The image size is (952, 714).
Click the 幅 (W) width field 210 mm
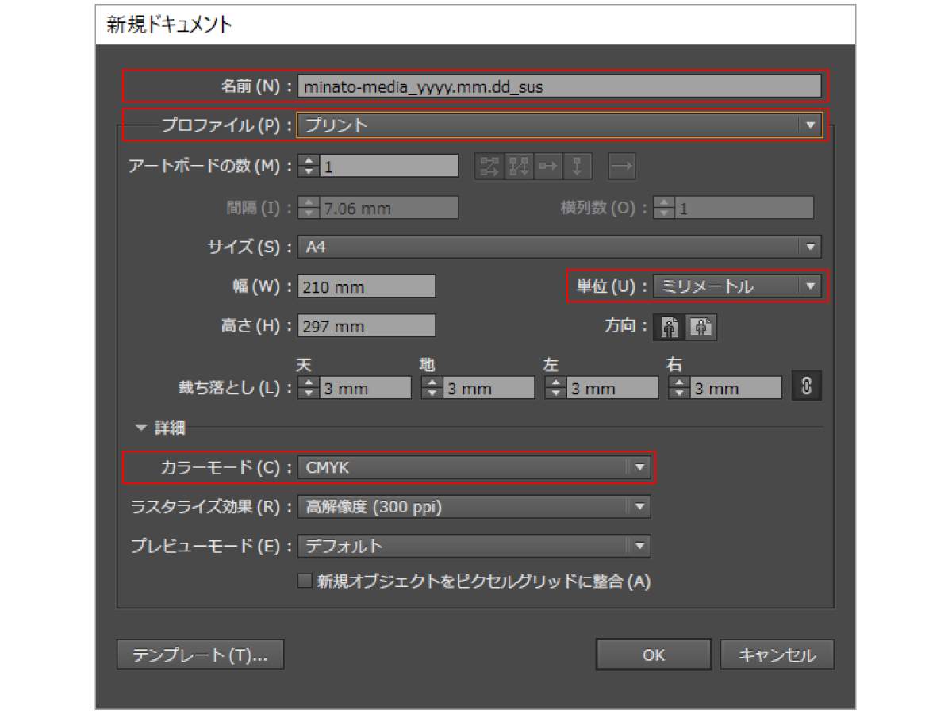(x=367, y=286)
